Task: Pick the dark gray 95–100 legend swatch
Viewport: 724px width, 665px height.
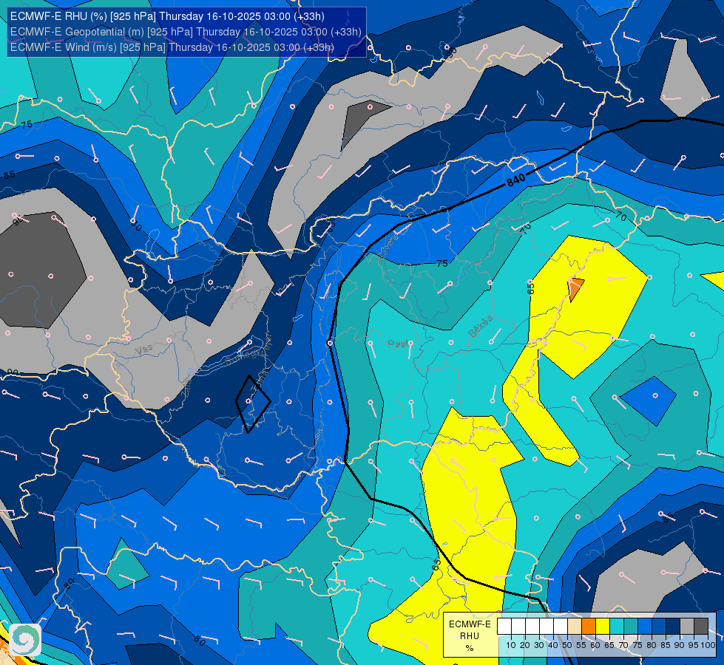Action: point(701,627)
